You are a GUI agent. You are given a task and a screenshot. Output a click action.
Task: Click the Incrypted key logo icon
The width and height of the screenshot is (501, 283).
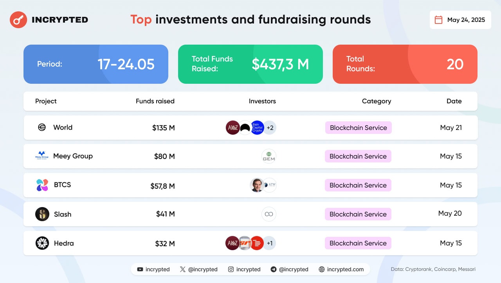(18, 20)
